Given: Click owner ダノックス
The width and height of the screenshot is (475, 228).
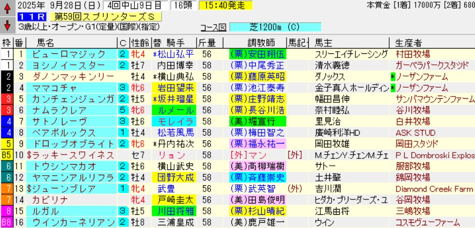Looking at the screenshot, I should coord(330,77).
